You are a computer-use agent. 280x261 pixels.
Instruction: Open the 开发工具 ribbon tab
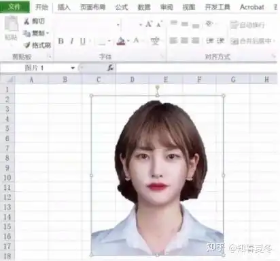(x=217, y=7)
